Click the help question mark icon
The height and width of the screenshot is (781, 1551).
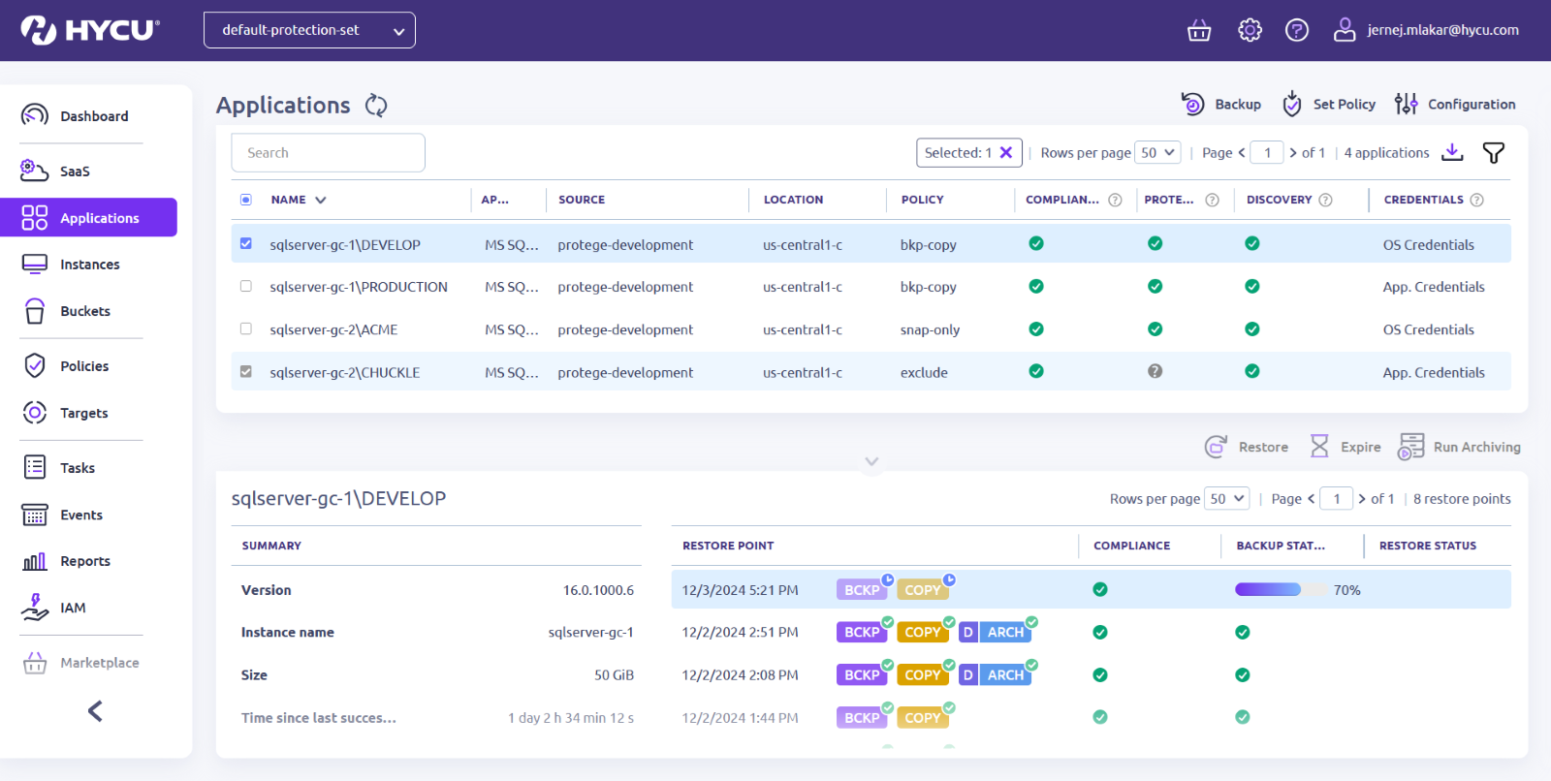click(x=1296, y=31)
